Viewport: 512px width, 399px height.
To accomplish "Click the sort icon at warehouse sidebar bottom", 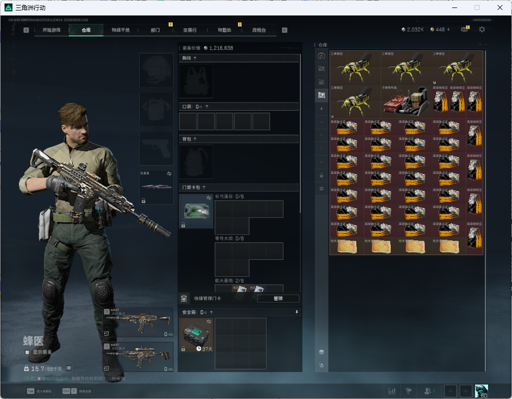I will 321,366.
